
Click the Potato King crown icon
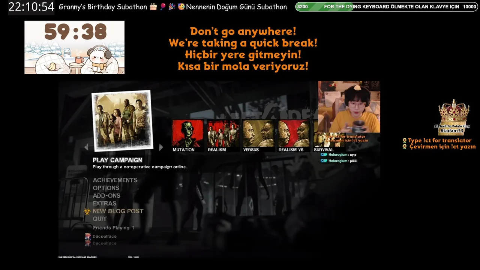click(x=454, y=112)
